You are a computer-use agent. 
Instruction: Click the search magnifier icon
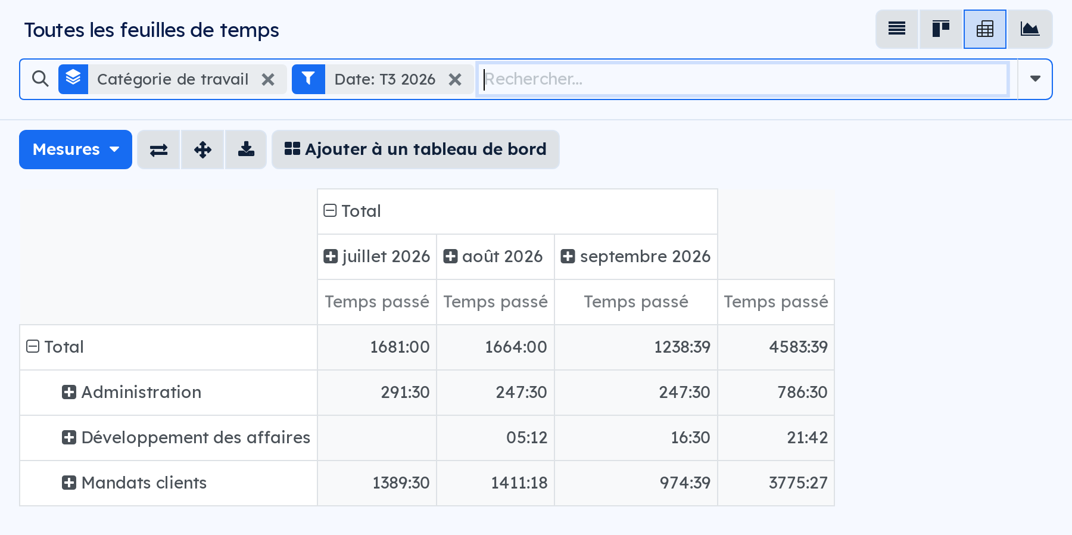(x=40, y=79)
